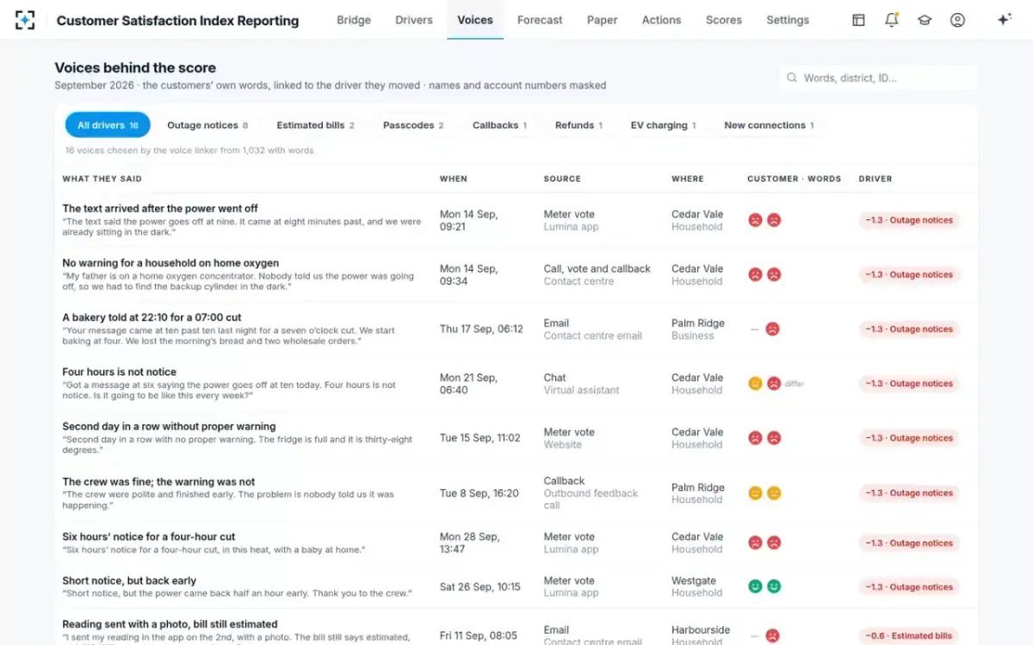Filter by New connections

769,125
